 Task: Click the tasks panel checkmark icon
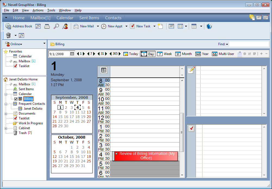191,128
